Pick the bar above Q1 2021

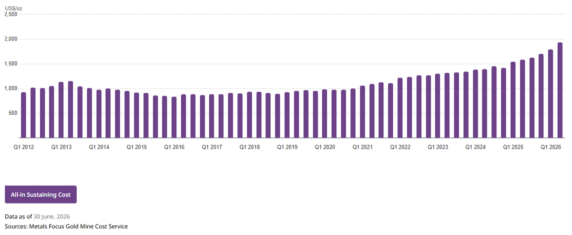tap(362, 112)
